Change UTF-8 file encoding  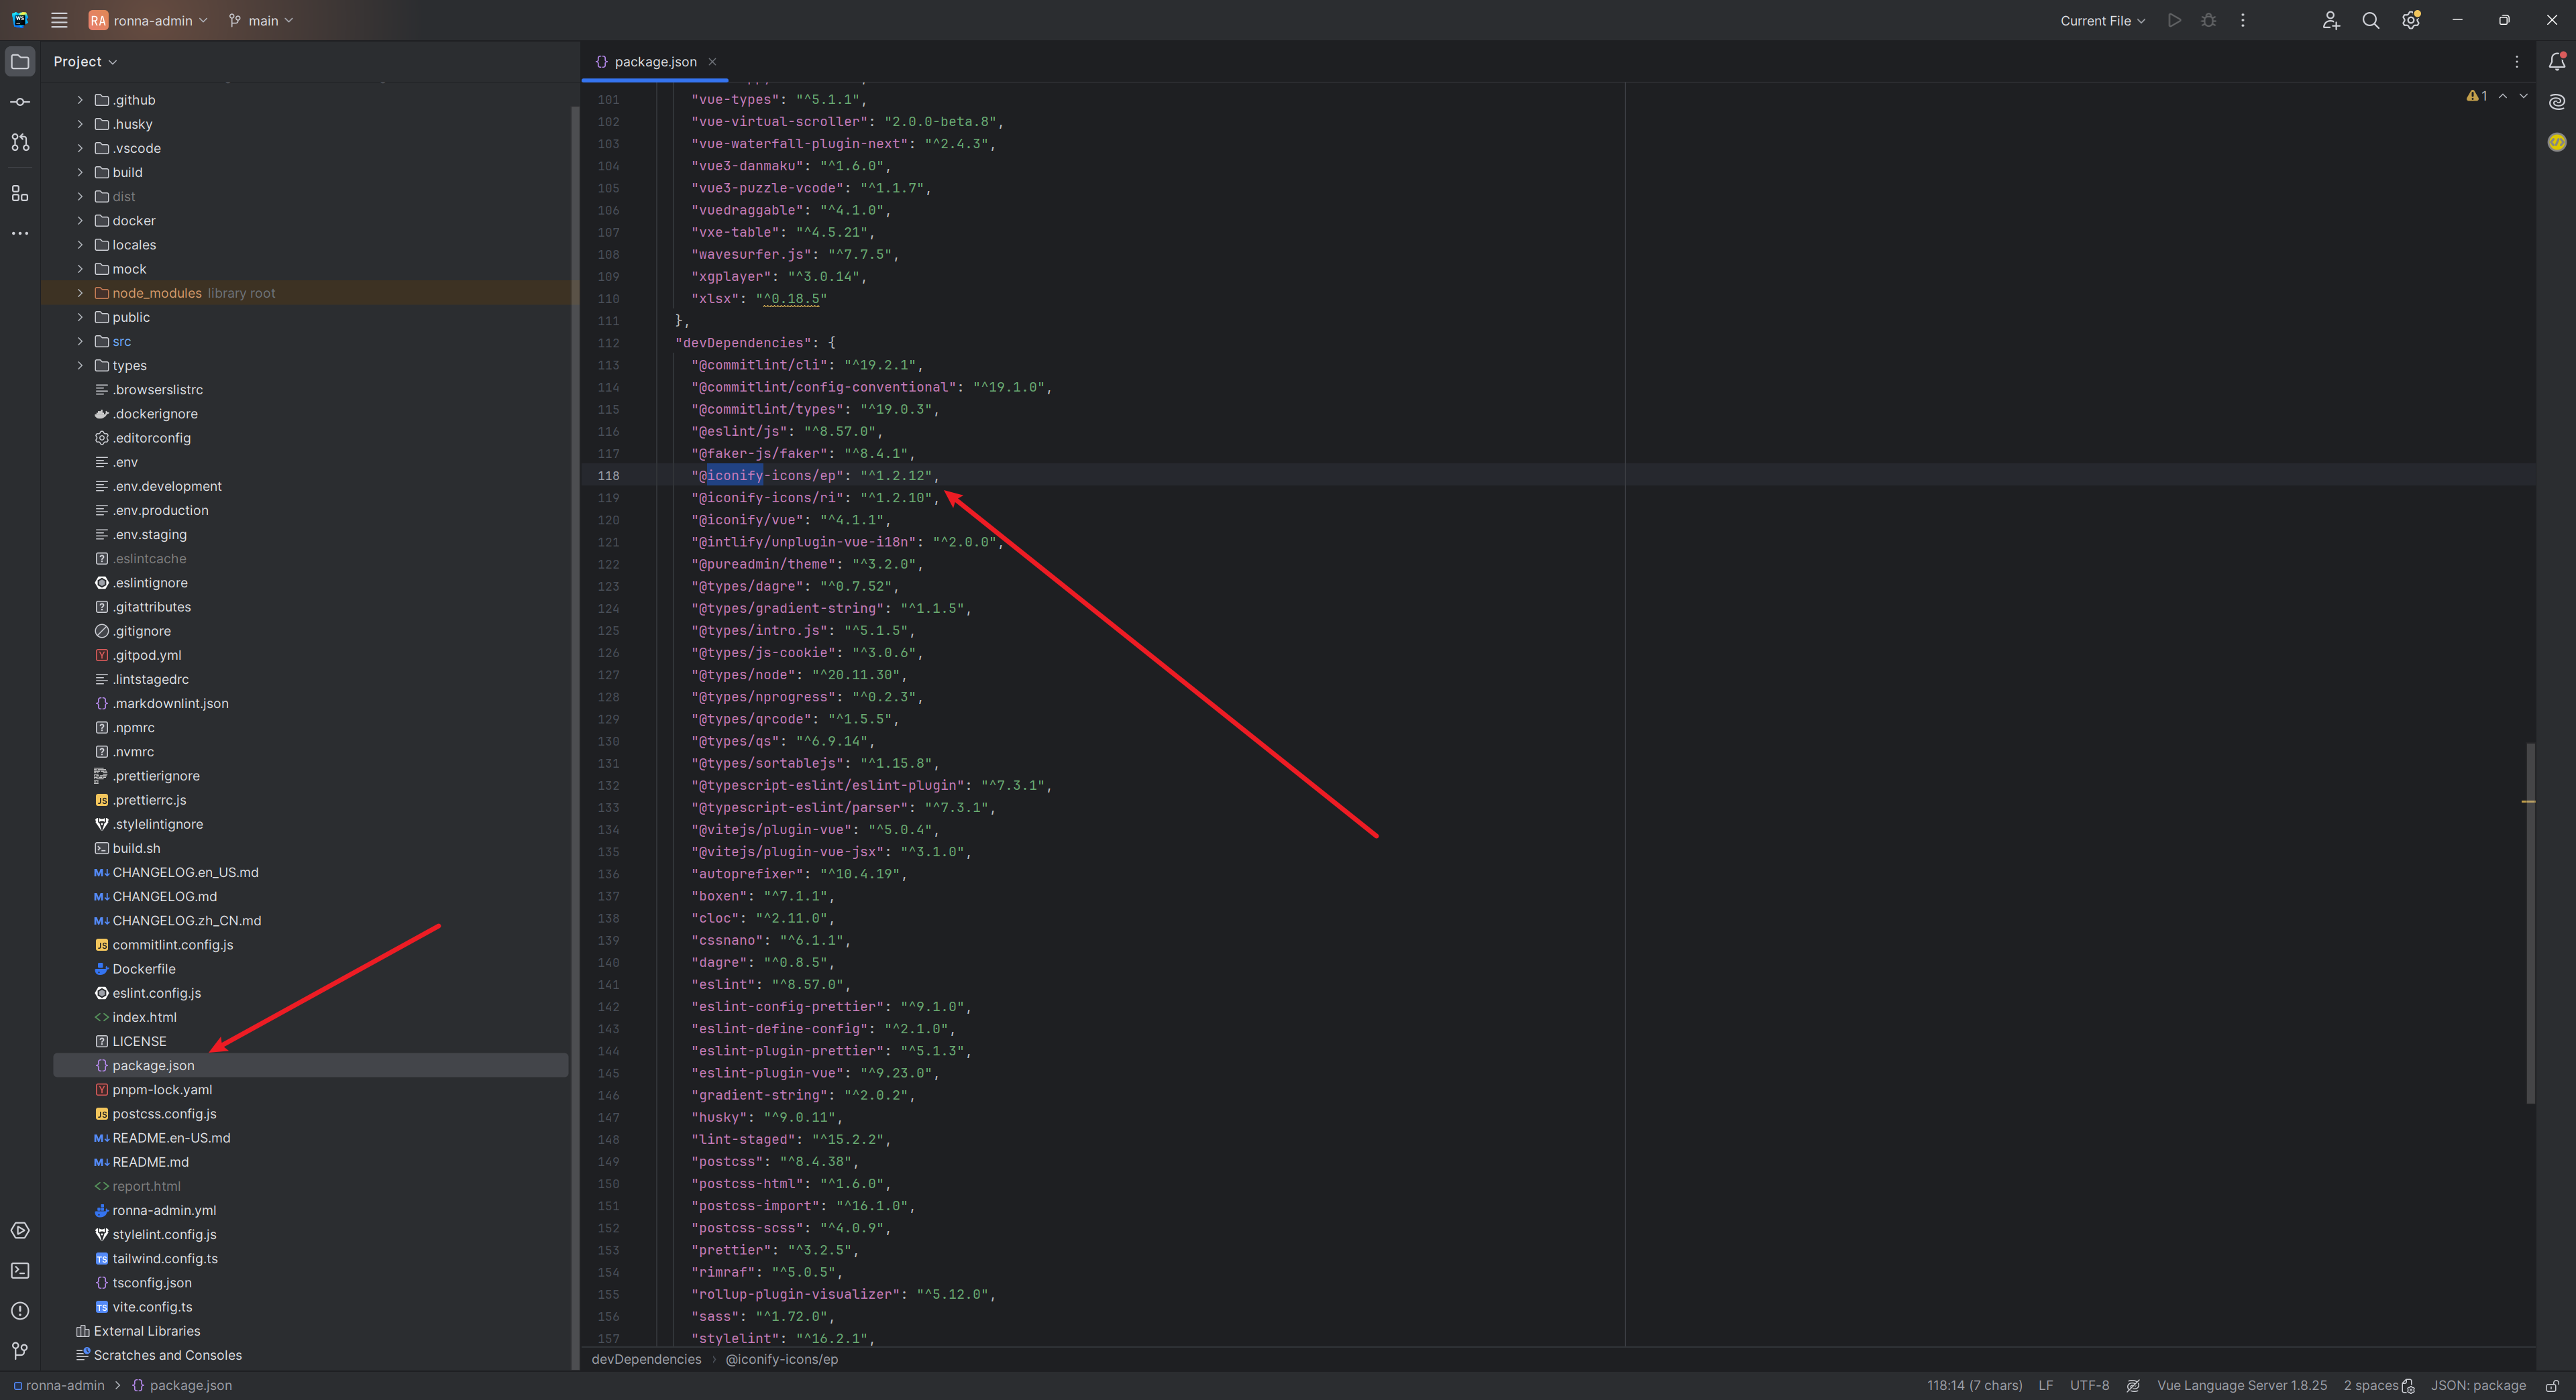2089,1385
